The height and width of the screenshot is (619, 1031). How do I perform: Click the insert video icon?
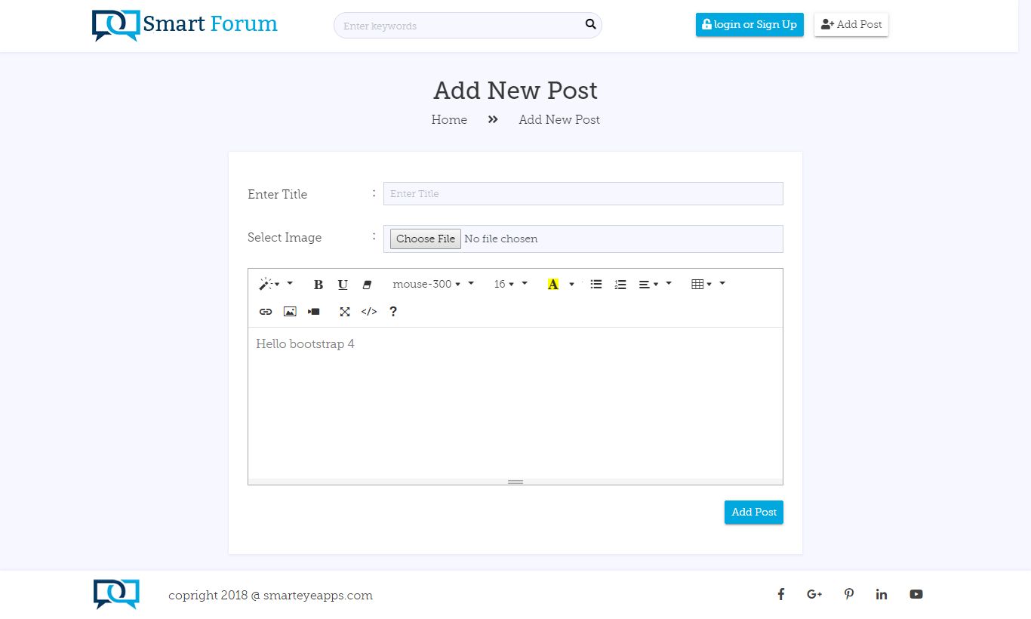click(314, 312)
